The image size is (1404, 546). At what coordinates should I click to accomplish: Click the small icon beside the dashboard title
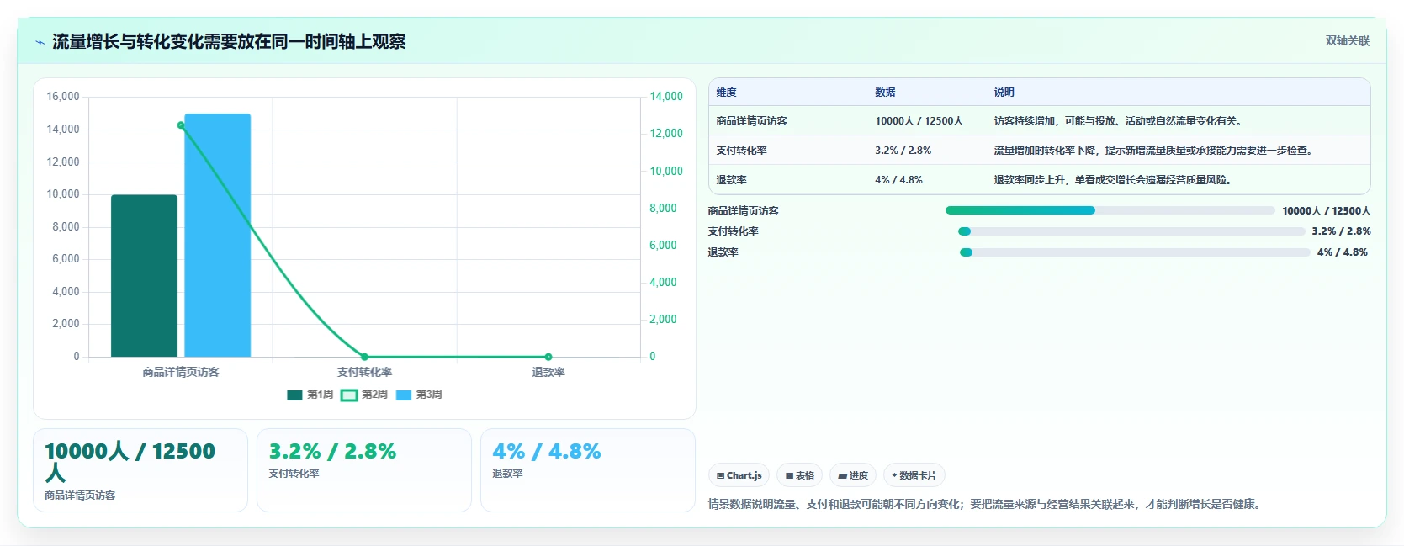[x=40, y=42]
